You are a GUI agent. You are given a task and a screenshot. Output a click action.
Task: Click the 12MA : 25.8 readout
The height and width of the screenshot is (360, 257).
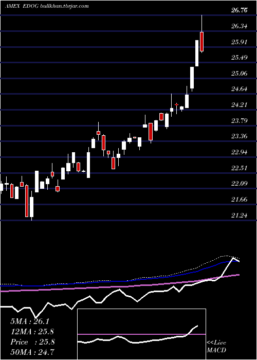[x=32, y=332]
